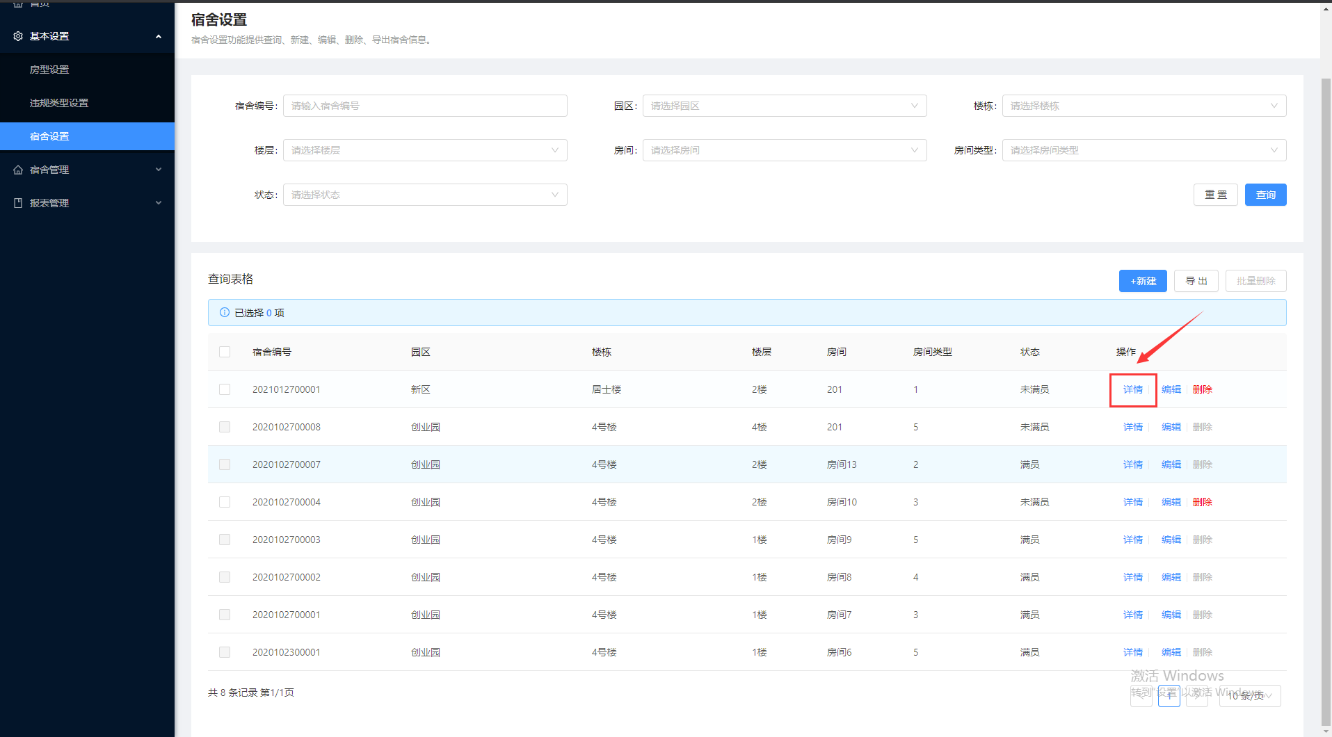Viewport: 1332px width, 737px height.
Task: Select 宿舍设置 in the sidebar
Action: (x=87, y=136)
